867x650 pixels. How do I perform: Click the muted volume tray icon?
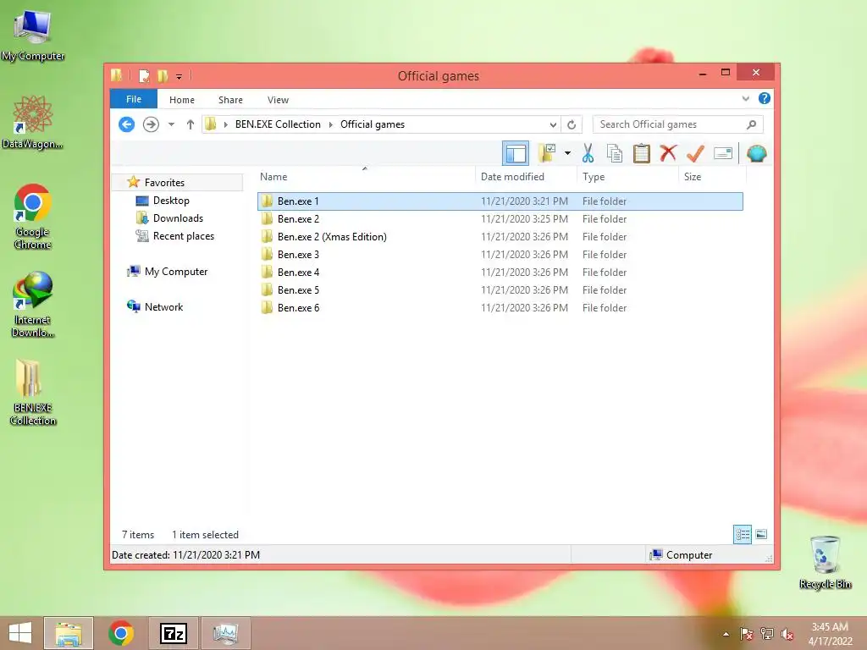pyautogui.click(x=787, y=634)
